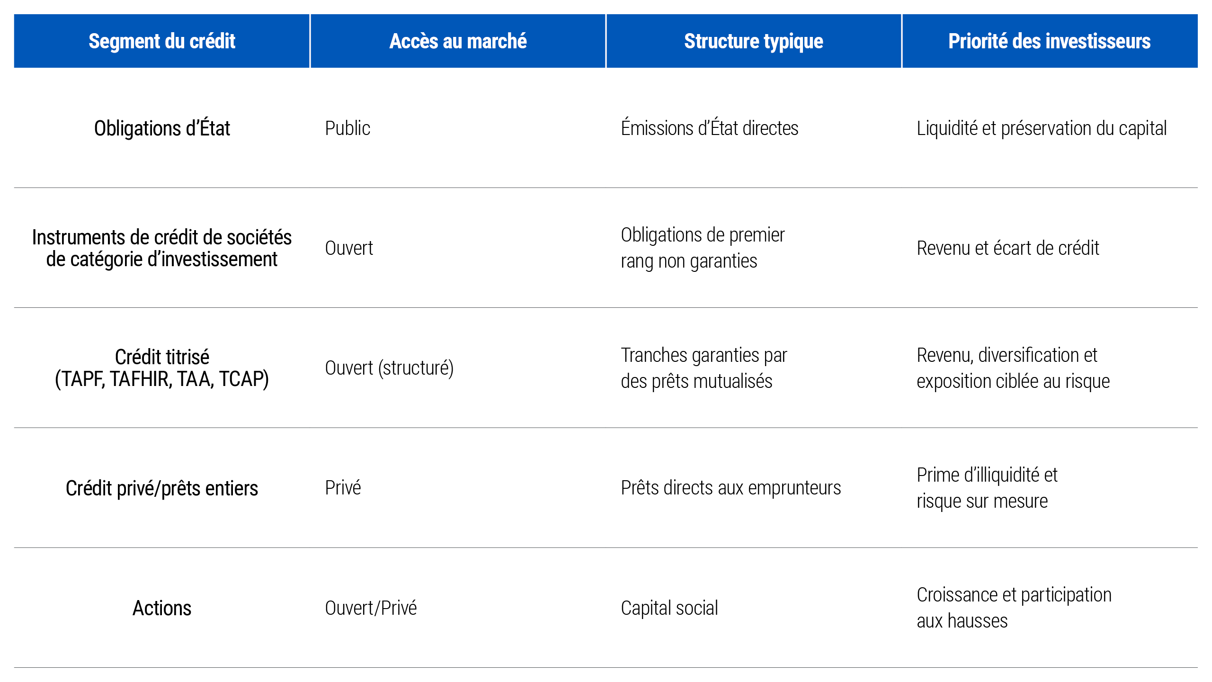Select the 'Public' market access cell
The image size is (1212, 682).
pyautogui.click(x=348, y=128)
